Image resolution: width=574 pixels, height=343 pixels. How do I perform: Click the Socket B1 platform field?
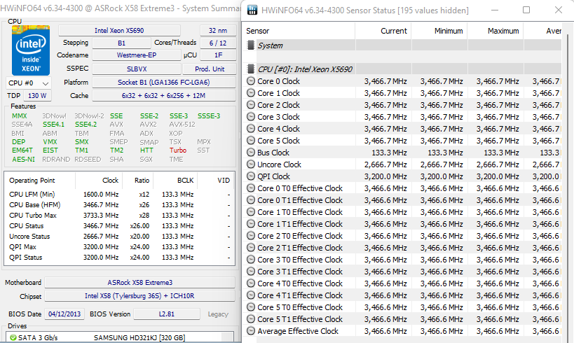point(163,83)
